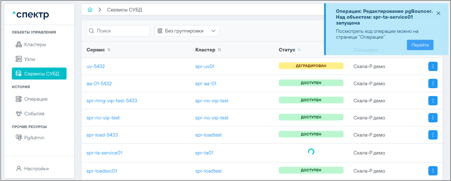Viewport: 451px width, 181px height.
Task: Sort by Статус column sort icon
Action: coord(299,50)
